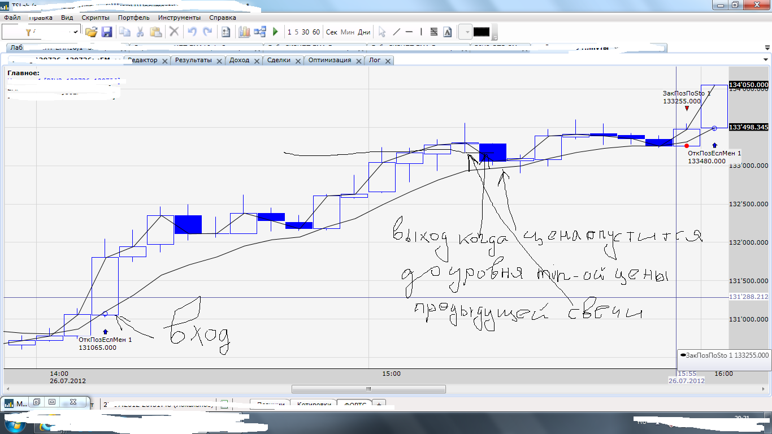Undo the last action with the toolbar arrow
772x434 pixels.
pyautogui.click(x=192, y=32)
